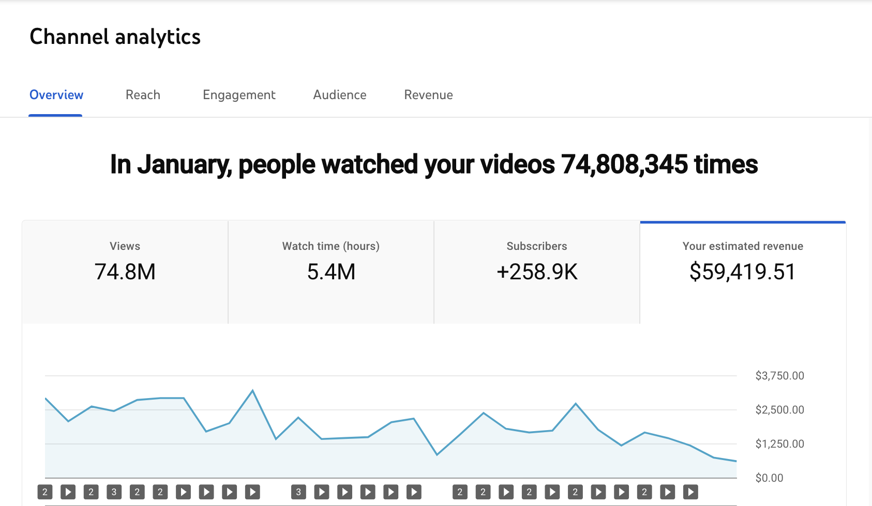Click the revenue chart peak point

tap(252, 390)
